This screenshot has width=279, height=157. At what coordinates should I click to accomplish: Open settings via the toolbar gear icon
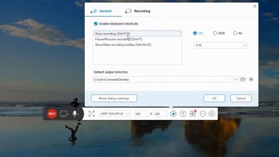click(174, 113)
